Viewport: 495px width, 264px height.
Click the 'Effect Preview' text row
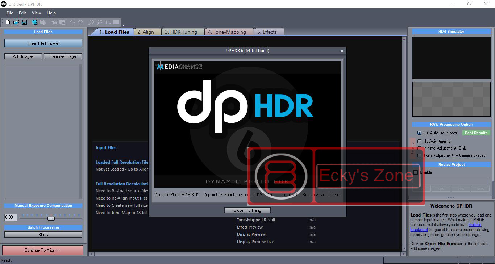250,227
